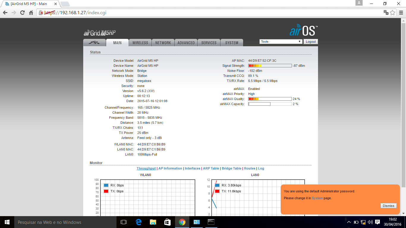406x228 pixels.
Task: Open File Explorer from the taskbar
Action: (x=153, y=222)
